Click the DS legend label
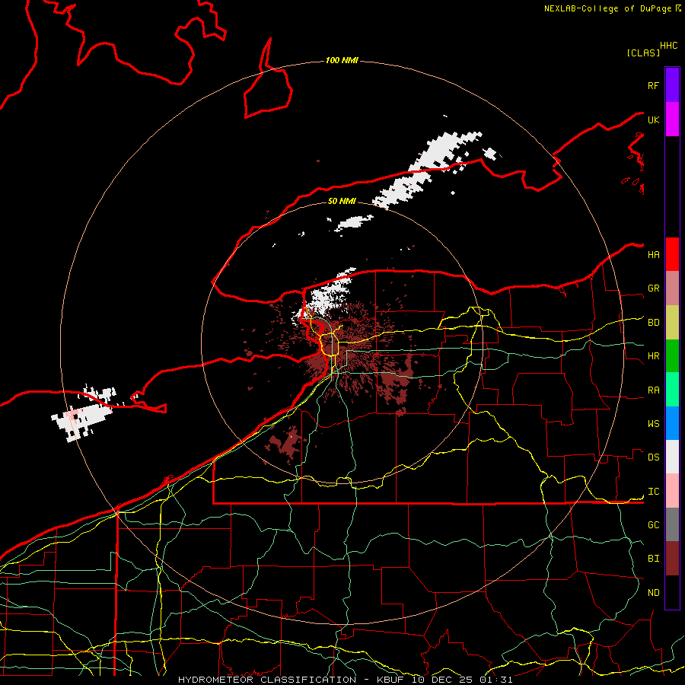 [653, 457]
